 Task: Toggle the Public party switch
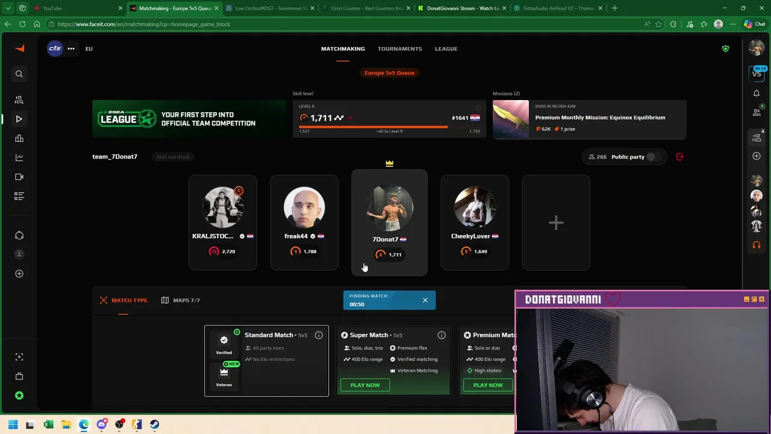click(x=654, y=157)
